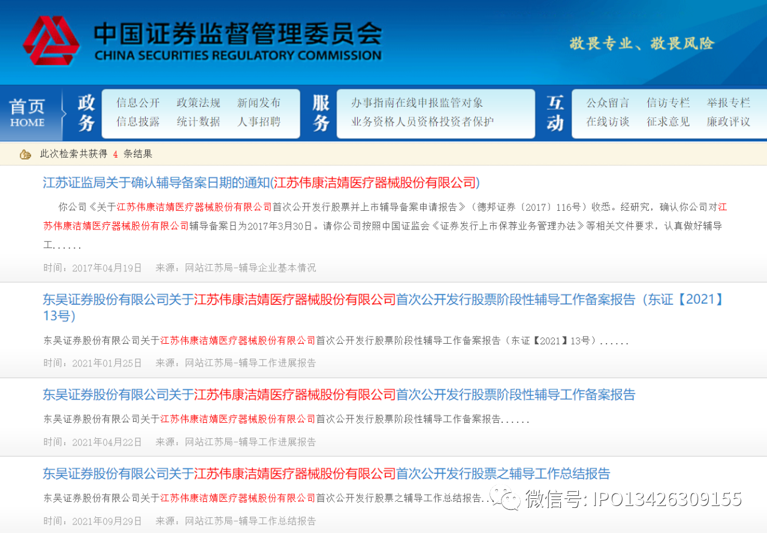767x533 pixels.
Task: Select 办事指南 in the 服务 section
Action: tap(373, 103)
